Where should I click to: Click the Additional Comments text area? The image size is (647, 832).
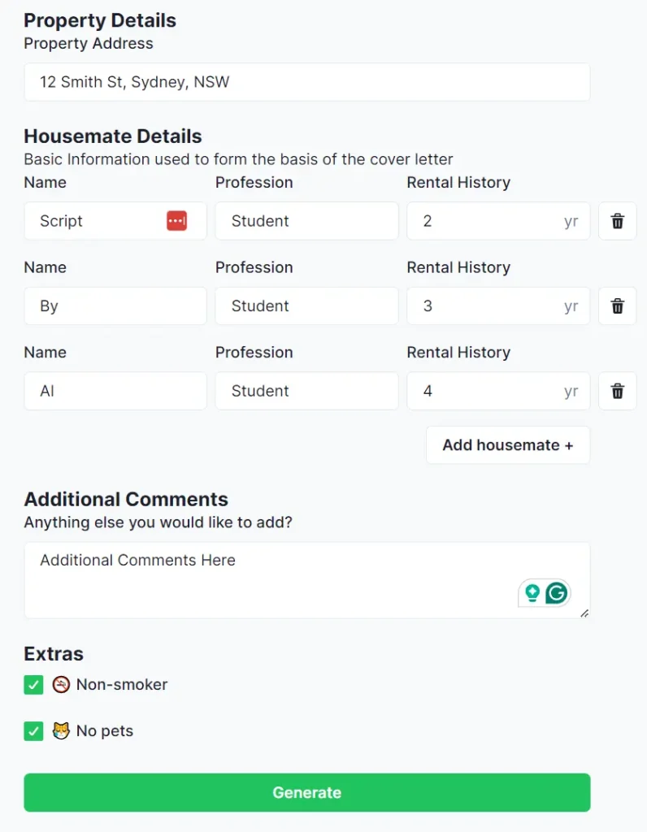point(268,580)
